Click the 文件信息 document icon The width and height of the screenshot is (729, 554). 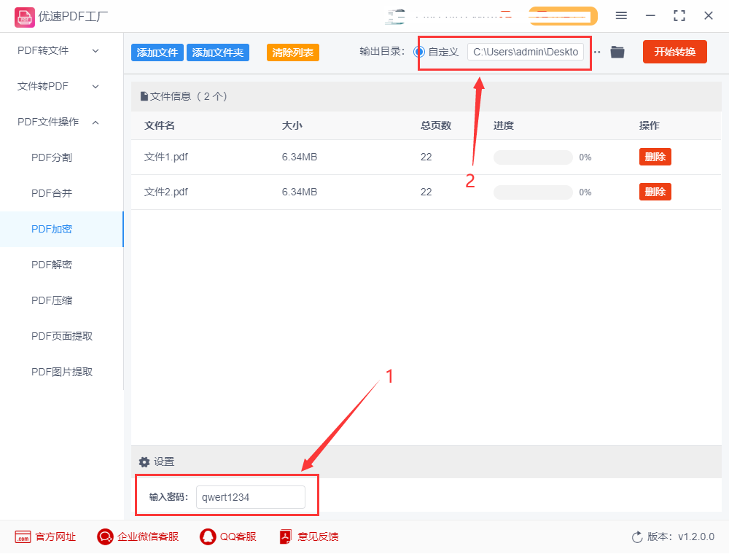tap(144, 97)
